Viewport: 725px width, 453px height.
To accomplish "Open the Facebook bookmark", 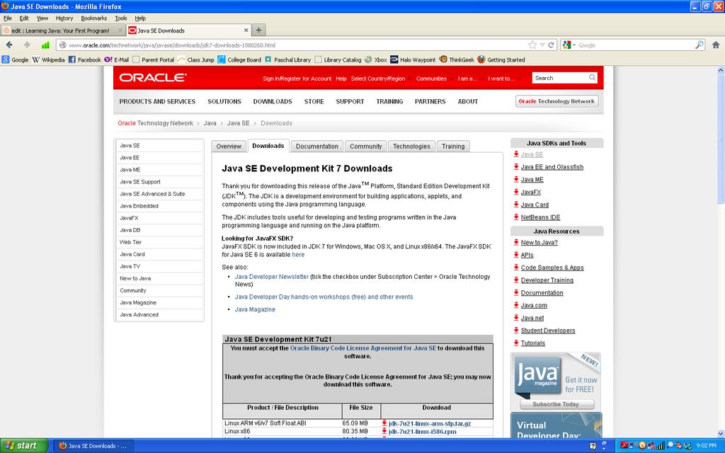I will pyautogui.click(x=85, y=59).
